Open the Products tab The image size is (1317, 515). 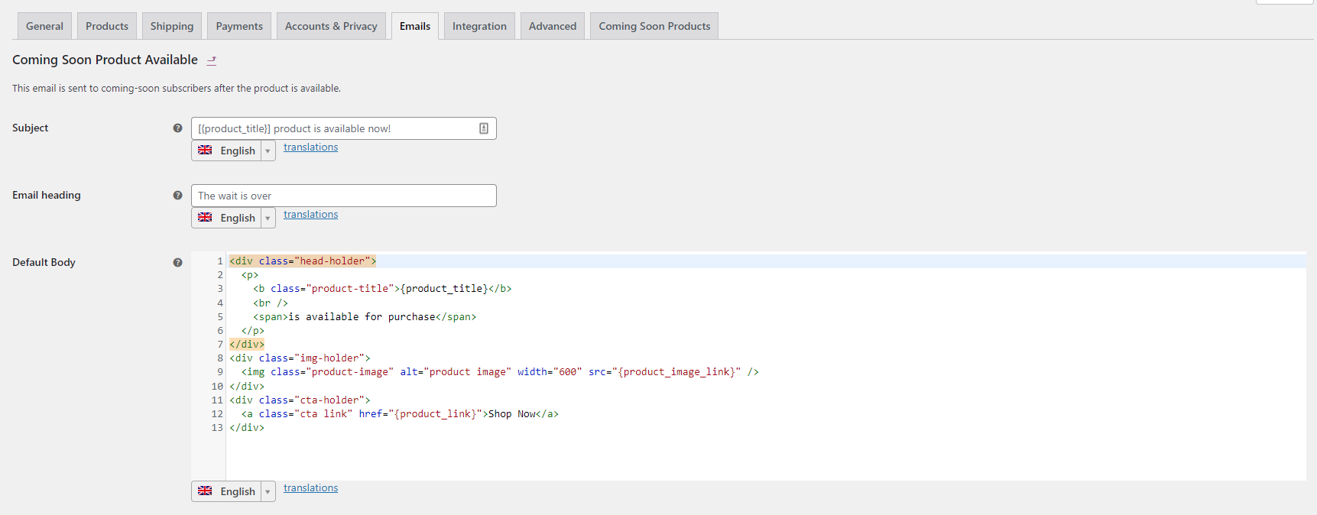(x=107, y=26)
